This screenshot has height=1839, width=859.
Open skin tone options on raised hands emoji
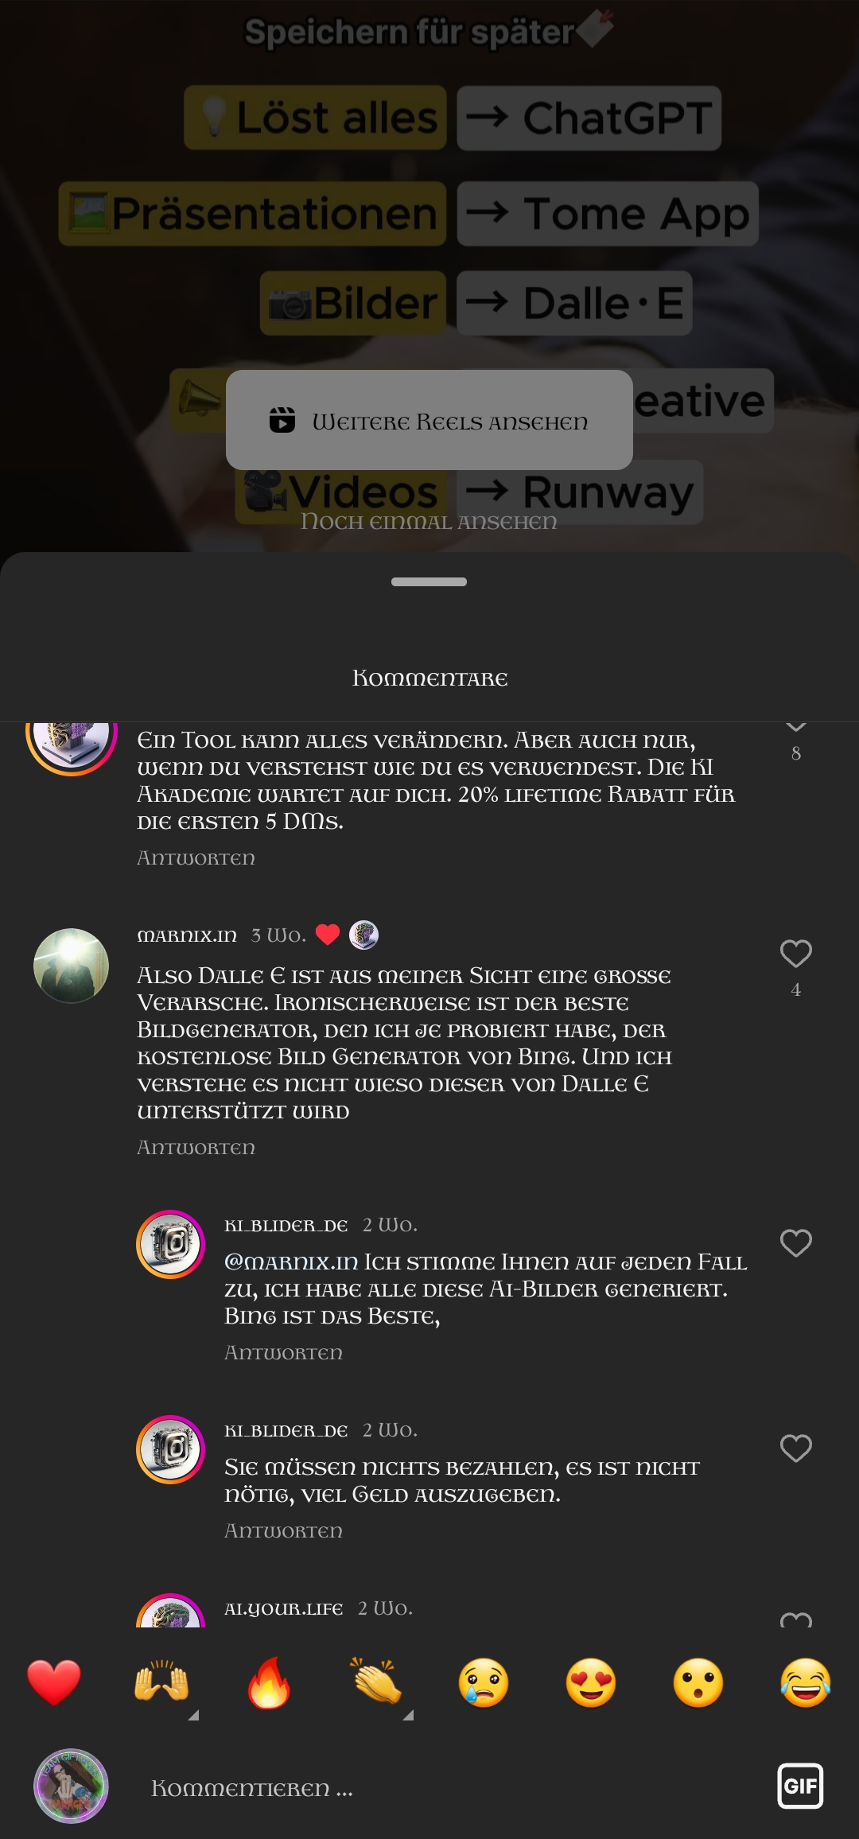[x=193, y=1716]
